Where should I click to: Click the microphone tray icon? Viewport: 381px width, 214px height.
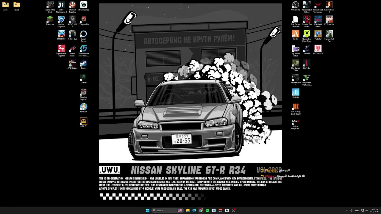(351, 210)
